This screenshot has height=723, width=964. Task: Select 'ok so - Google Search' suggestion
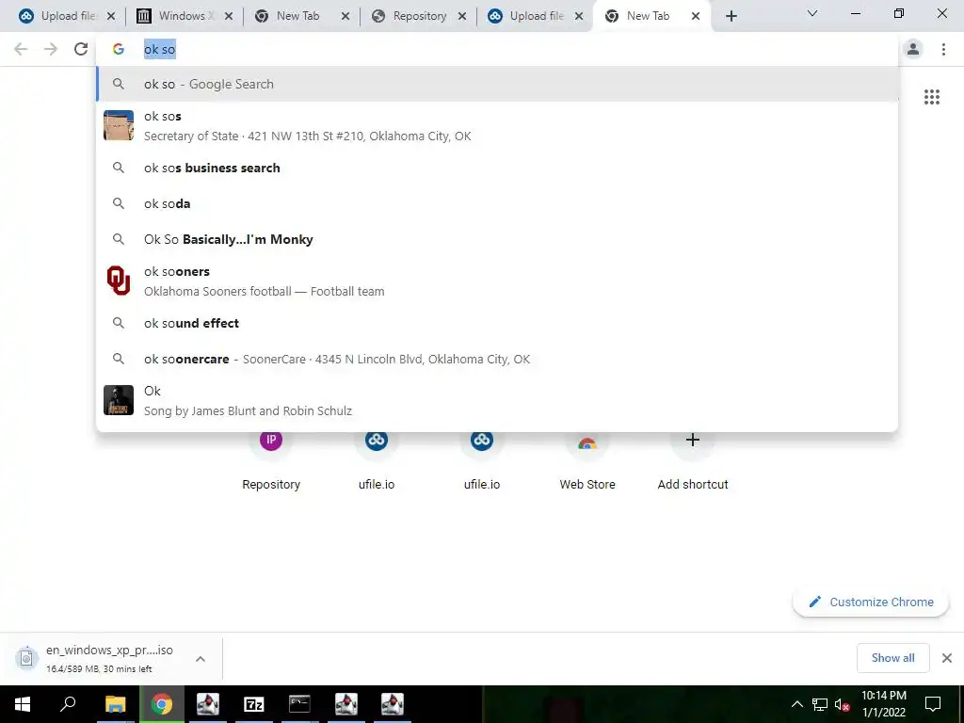coord(497,84)
